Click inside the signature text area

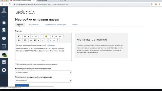[x=43, y=52]
